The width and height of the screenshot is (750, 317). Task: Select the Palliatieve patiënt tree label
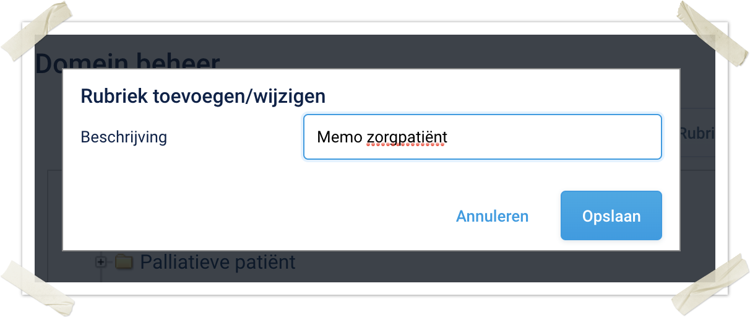[x=218, y=262]
